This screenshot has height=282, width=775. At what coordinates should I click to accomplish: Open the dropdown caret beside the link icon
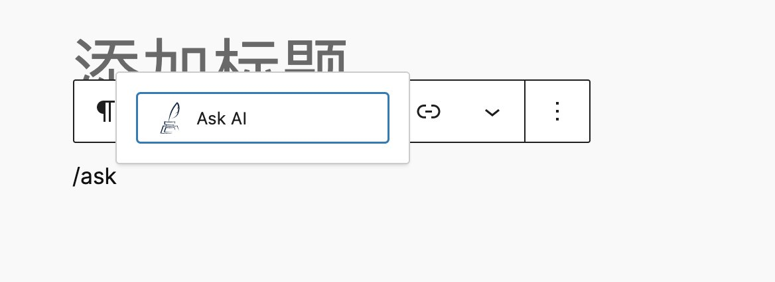pos(492,113)
